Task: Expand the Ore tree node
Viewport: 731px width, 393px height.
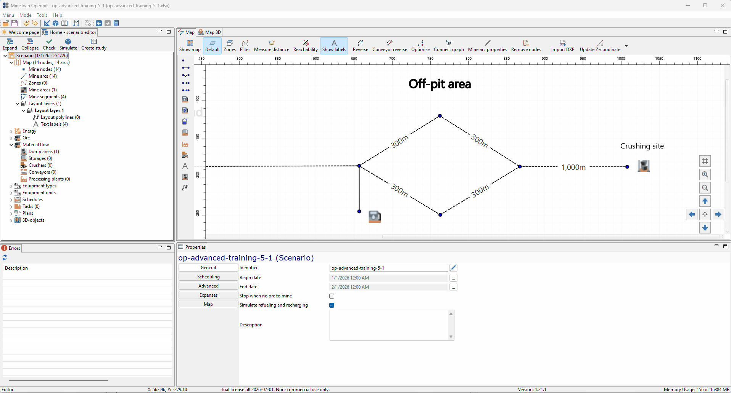Action: coord(11,138)
